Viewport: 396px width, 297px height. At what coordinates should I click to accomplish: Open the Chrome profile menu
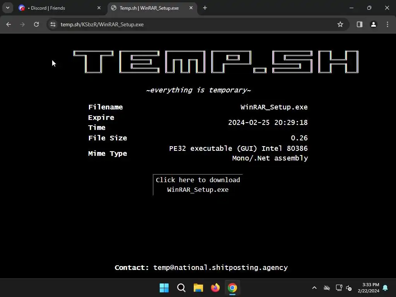tap(373, 24)
